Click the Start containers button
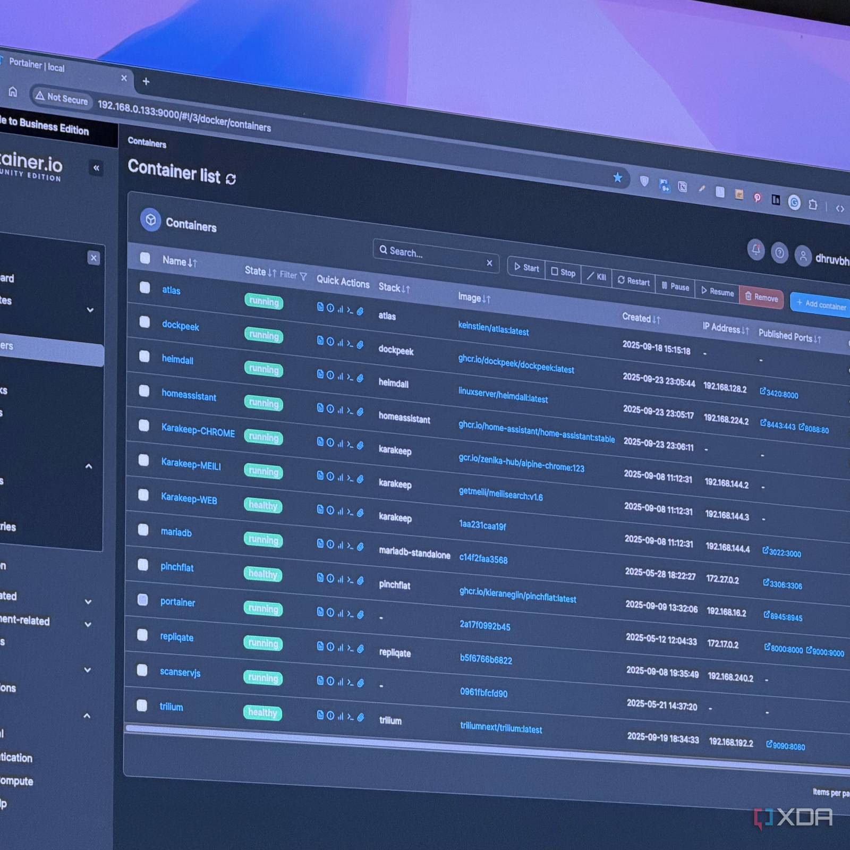Viewport: 850px width, 850px height. click(526, 267)
